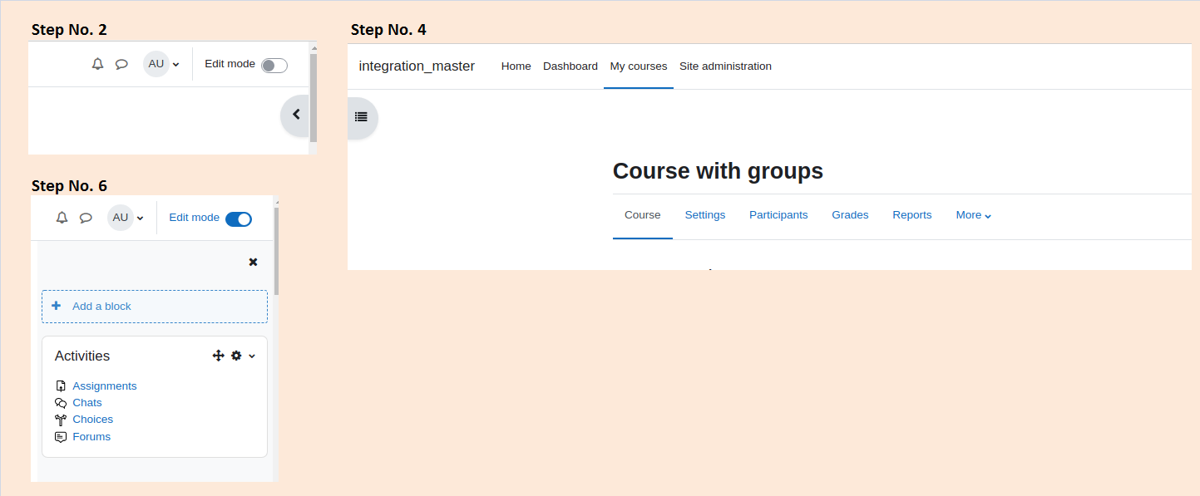Expand arrow next to Activities gear
The height and width of the screenshot is (496, 1200).
(252, 356)
